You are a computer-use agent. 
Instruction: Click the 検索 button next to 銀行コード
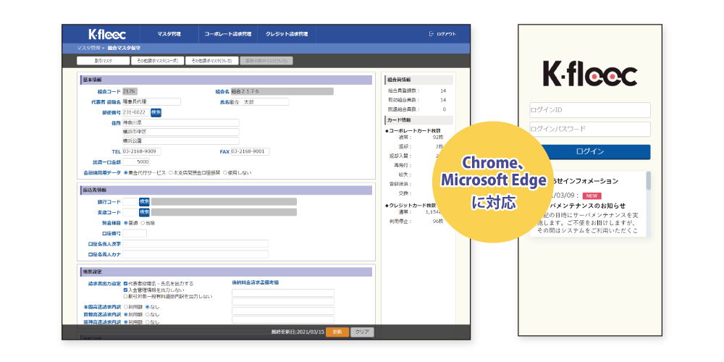click(145, 202)
